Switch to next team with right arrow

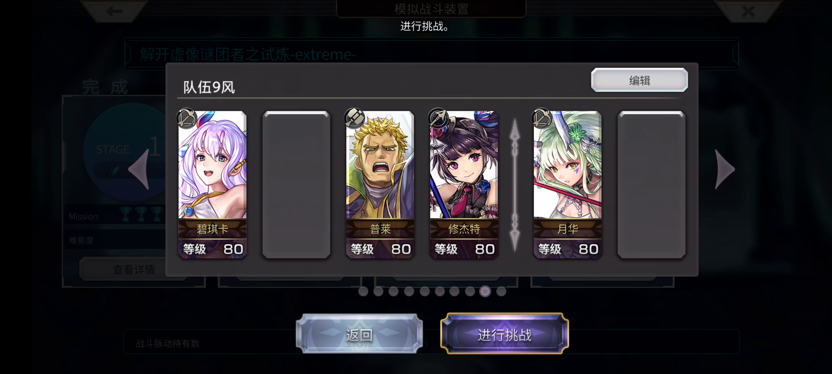(725, 169)
